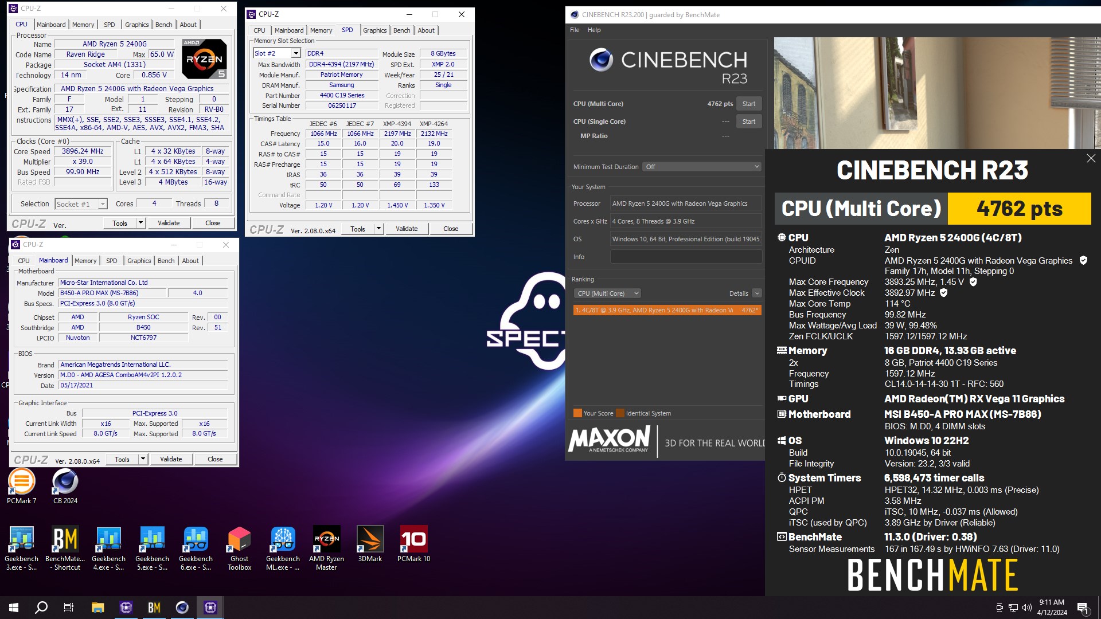The width and height of the screenshot is (1101, 619).
Task: Open CB 2024 desktop shortcut
Action: coord(65,486)
